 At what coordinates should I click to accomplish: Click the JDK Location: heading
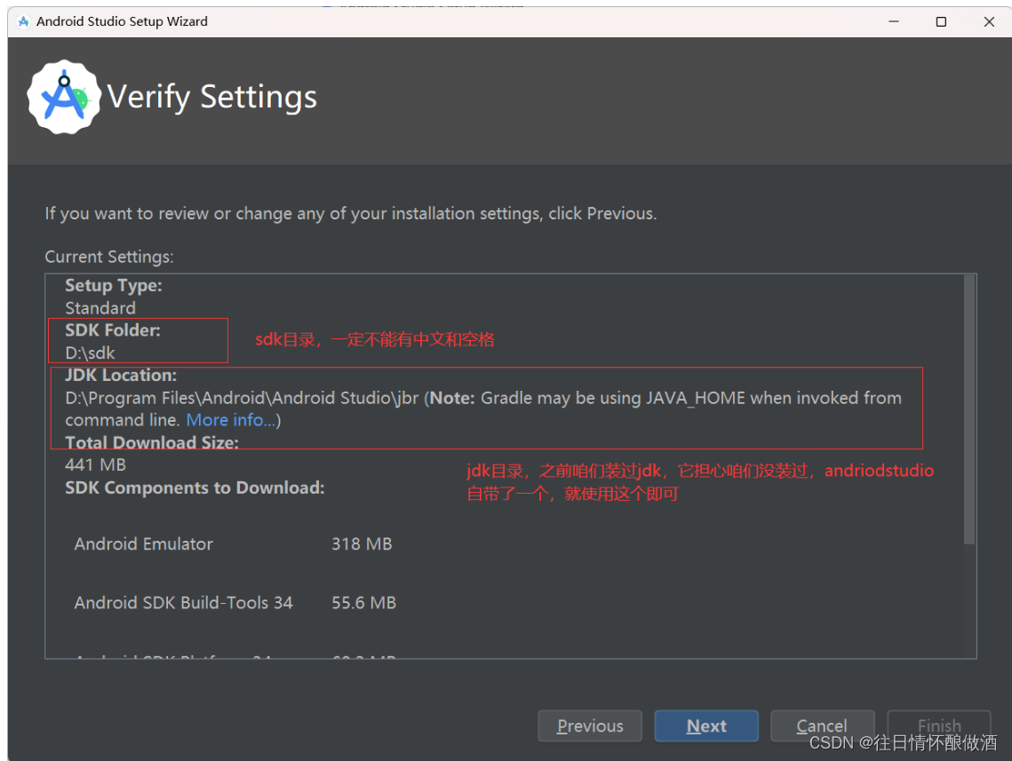pos(121,376)
